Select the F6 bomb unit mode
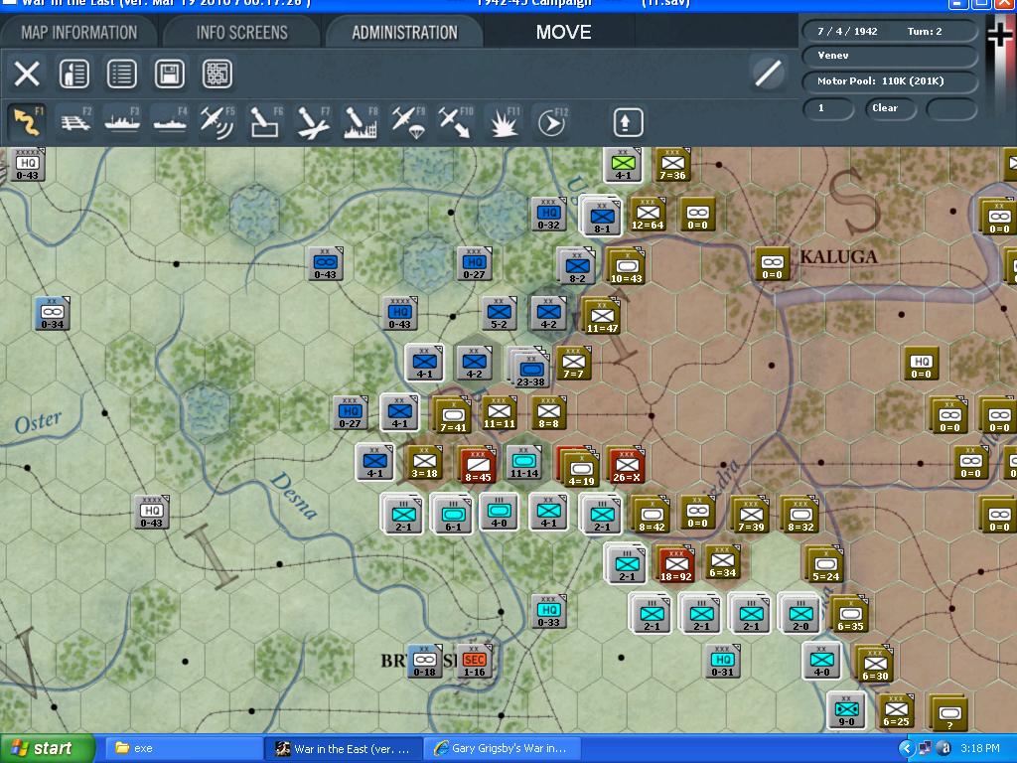The height and width of the screenshot is (763, 1017). (266, 122)
